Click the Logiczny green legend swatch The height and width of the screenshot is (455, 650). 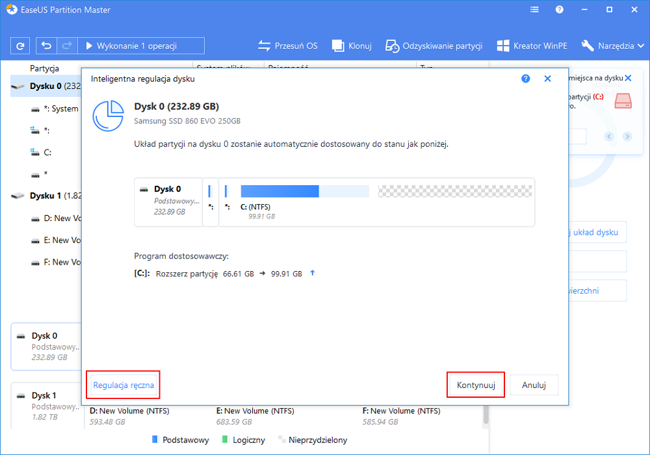(x=225, y=439)
